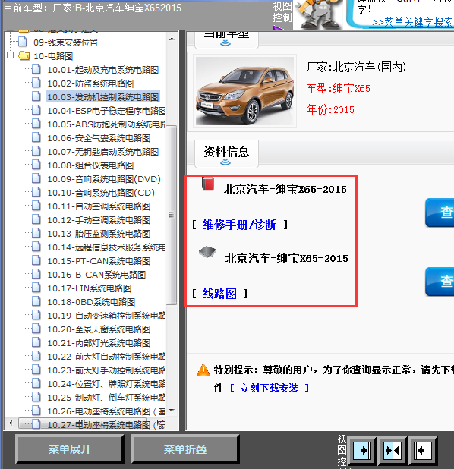Open 10.04-ESP电子稳定程序电路图

tap(106, 111)
